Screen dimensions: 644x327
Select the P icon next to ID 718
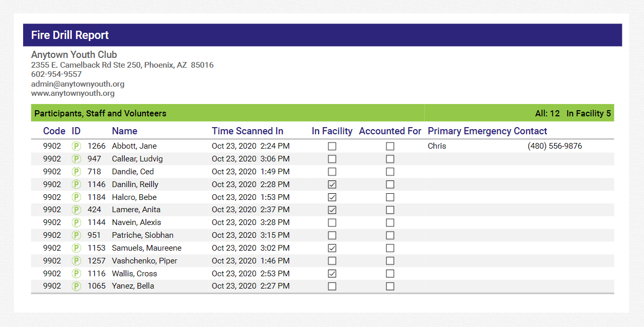pyautogui.click(x=76, y=172)
